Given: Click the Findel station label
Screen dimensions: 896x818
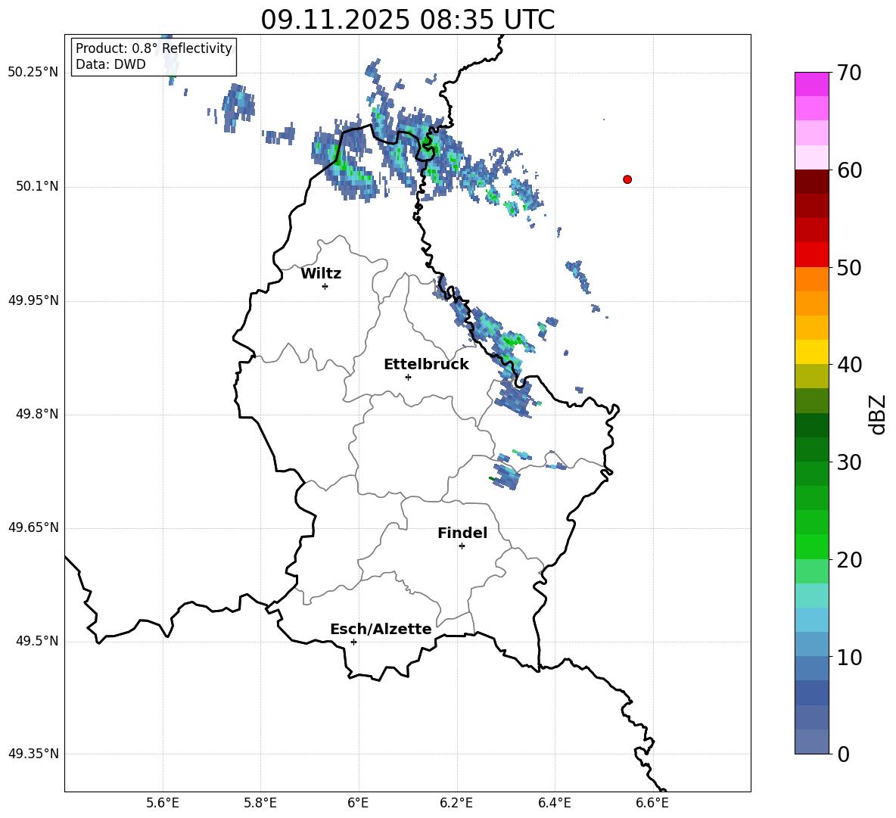Looking at the screenshot, I should [x=462, y=533].
